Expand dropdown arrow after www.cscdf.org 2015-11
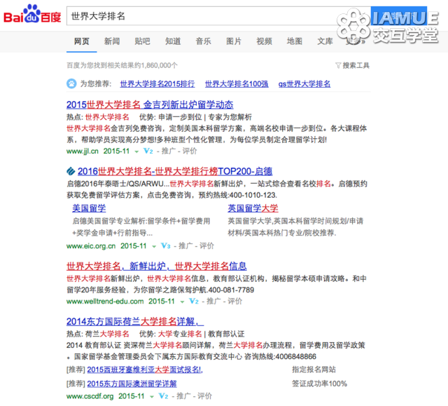448x406 pixels. click(x=152, y=397)
